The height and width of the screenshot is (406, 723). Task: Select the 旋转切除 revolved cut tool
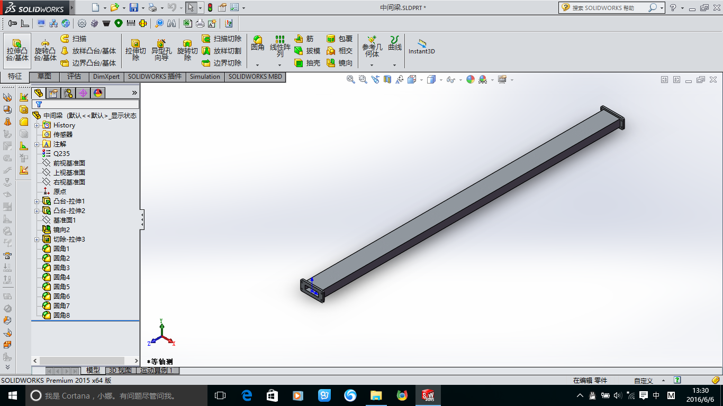point(187,50)
